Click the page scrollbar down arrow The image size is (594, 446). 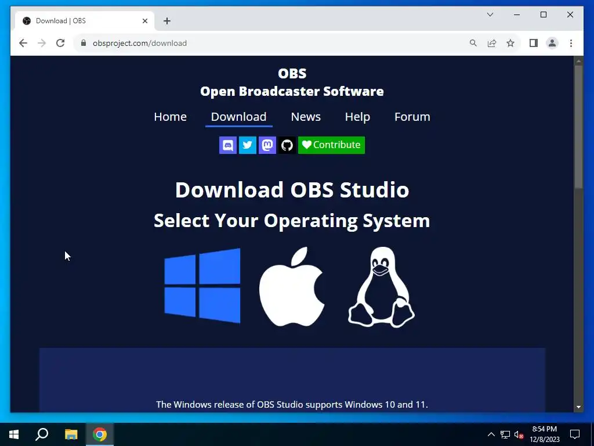tap(578, 407)
